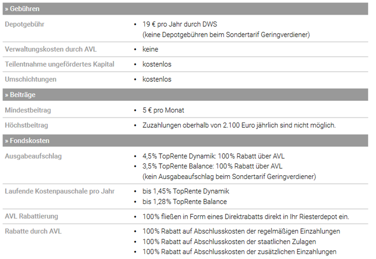Click the » Beiträge section header

point(20,95)
